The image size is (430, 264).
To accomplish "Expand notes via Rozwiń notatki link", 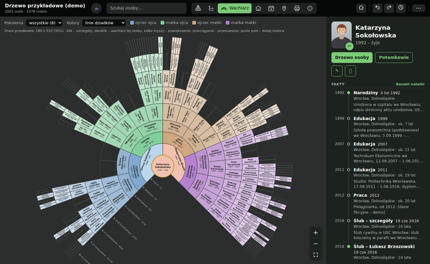I will (410, 84).
